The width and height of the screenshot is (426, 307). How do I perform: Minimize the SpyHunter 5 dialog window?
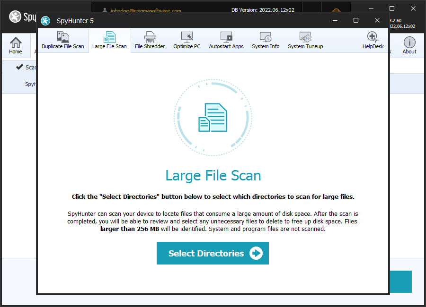click(335, 20)
